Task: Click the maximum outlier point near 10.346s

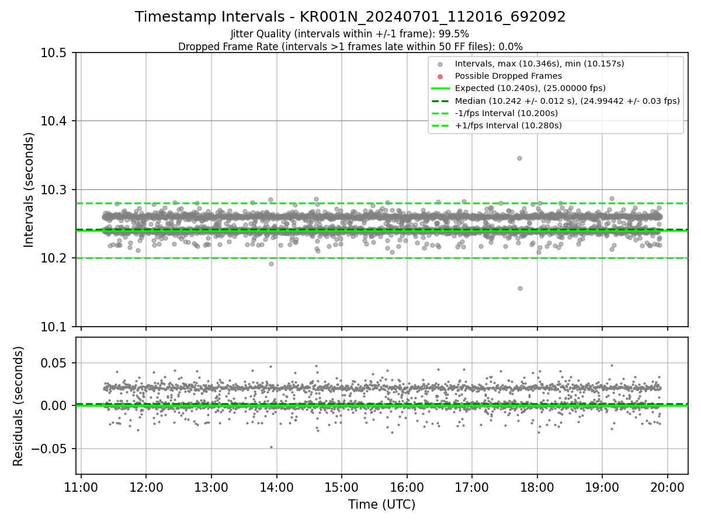Action: (519, 158)
